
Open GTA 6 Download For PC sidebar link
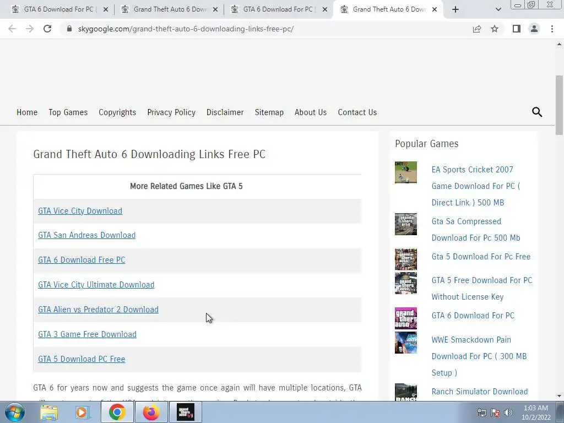click(x=473, y=316)
